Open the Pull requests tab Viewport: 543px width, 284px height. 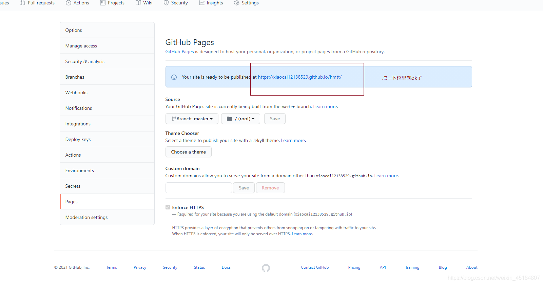coord(37,3)
